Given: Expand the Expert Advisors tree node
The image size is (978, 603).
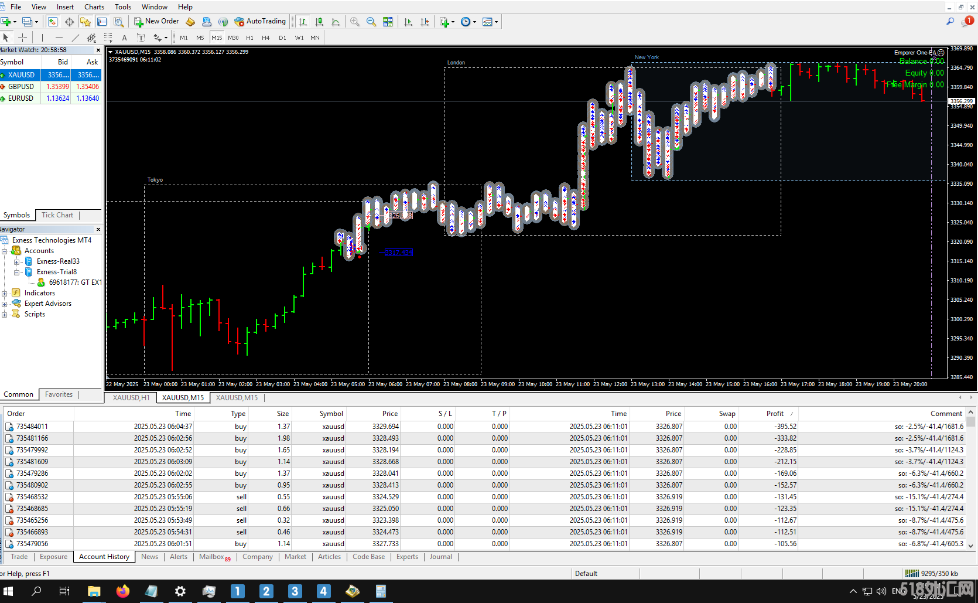Looking at the screenshot, I should pos(5,304).
